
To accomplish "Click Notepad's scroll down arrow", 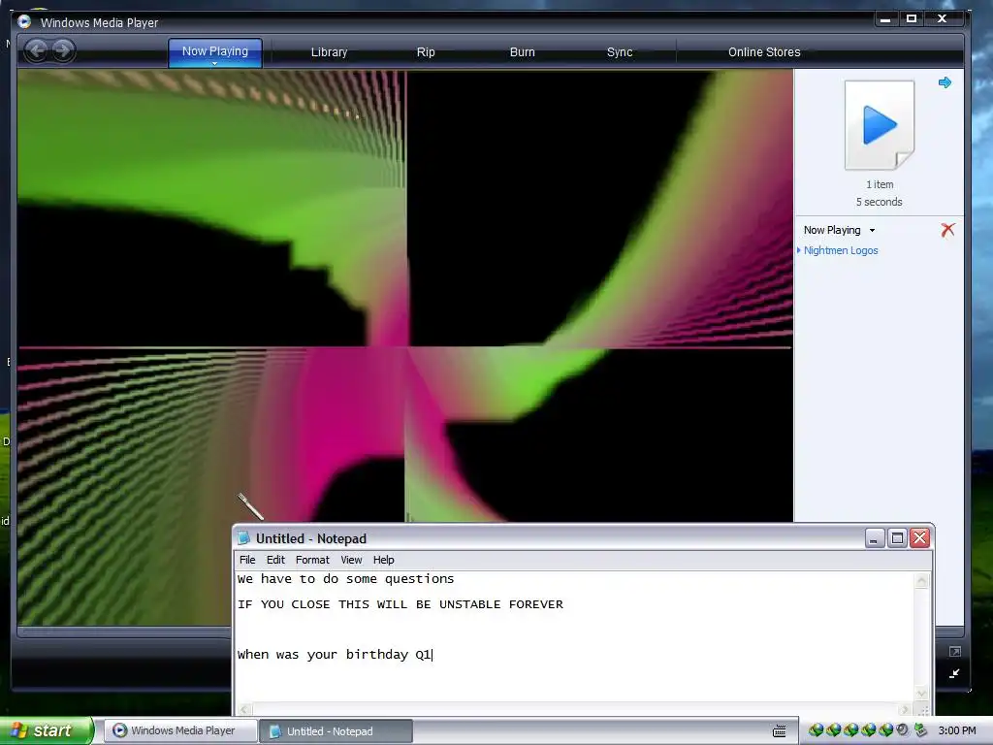I will click(x=921, y=693).
